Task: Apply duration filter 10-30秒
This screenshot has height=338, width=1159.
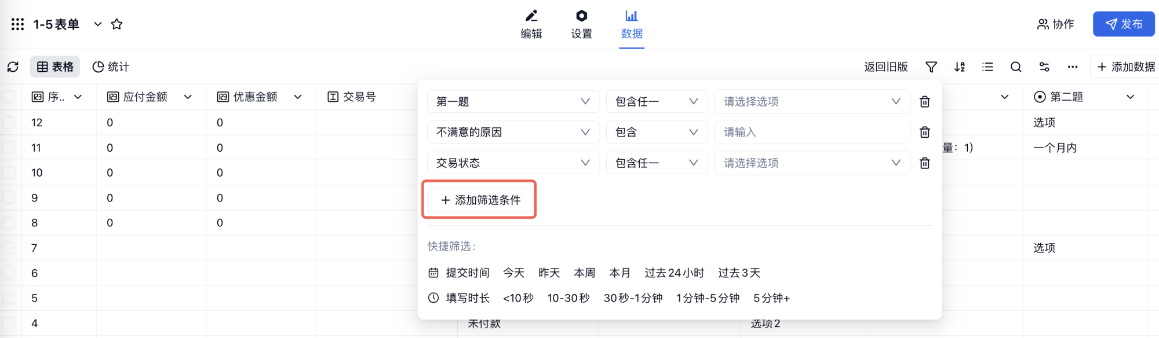Action: coord(568,298)
